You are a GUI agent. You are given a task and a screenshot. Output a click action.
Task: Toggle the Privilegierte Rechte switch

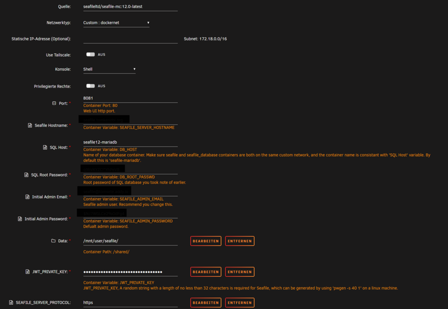point(90,86)
